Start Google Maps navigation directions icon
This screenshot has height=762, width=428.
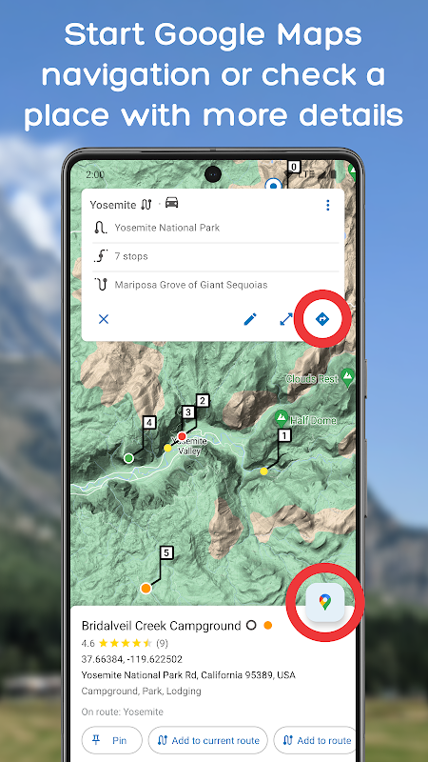(x=322, y=319)
